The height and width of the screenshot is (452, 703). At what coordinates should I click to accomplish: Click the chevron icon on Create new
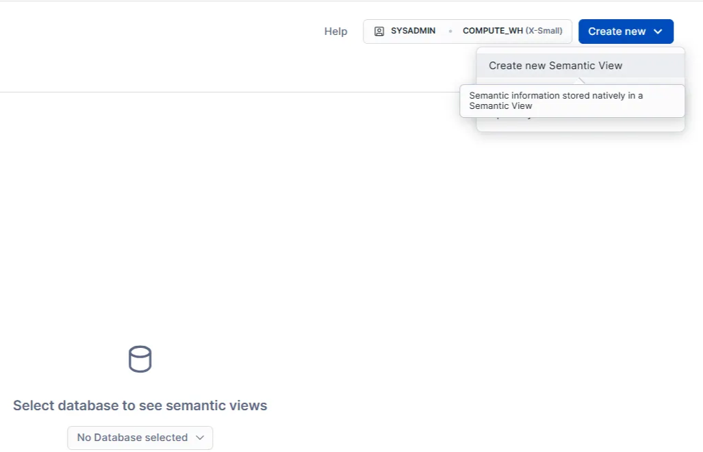658,32
